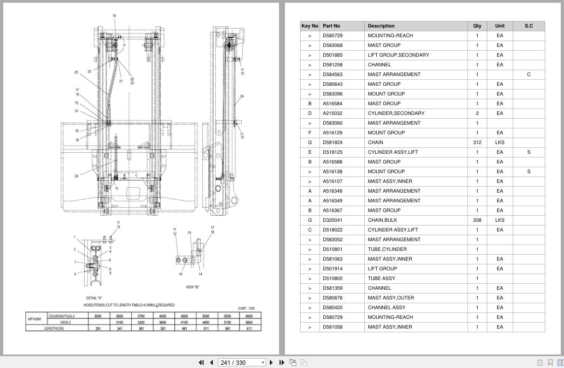564x368 pixels.
Task: Select part number D518125
Action: (x=332, y=152)
